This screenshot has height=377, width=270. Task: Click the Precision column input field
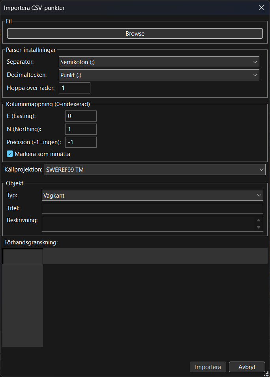[81, 142]
